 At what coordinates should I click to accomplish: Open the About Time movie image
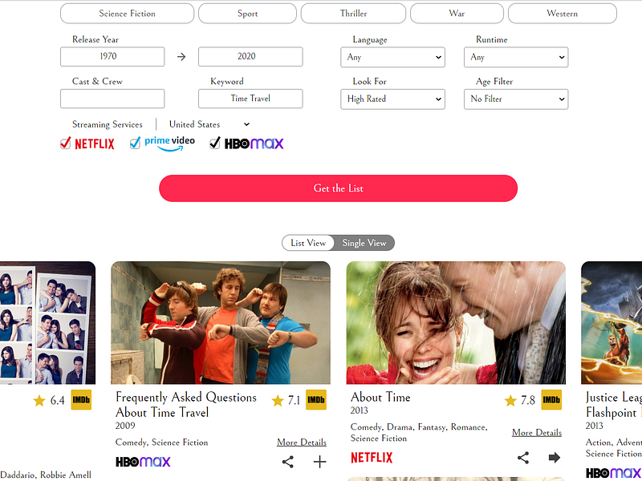tap(456, 323)
